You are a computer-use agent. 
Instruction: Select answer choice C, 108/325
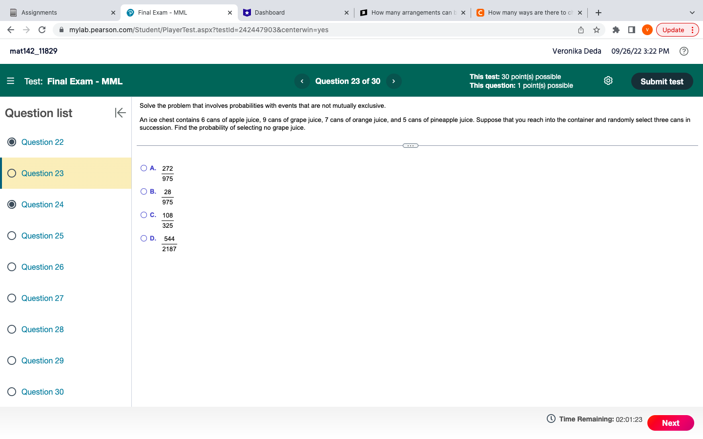click(x=144, y=215)
